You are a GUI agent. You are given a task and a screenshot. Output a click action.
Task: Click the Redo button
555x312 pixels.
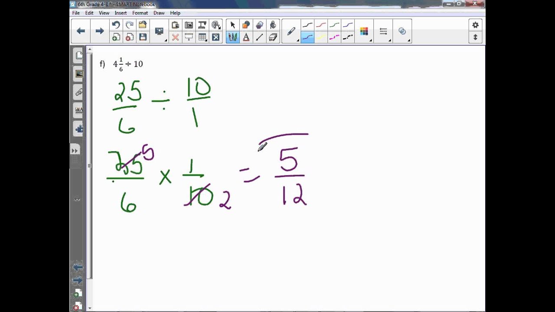click(x=129, y=25)
